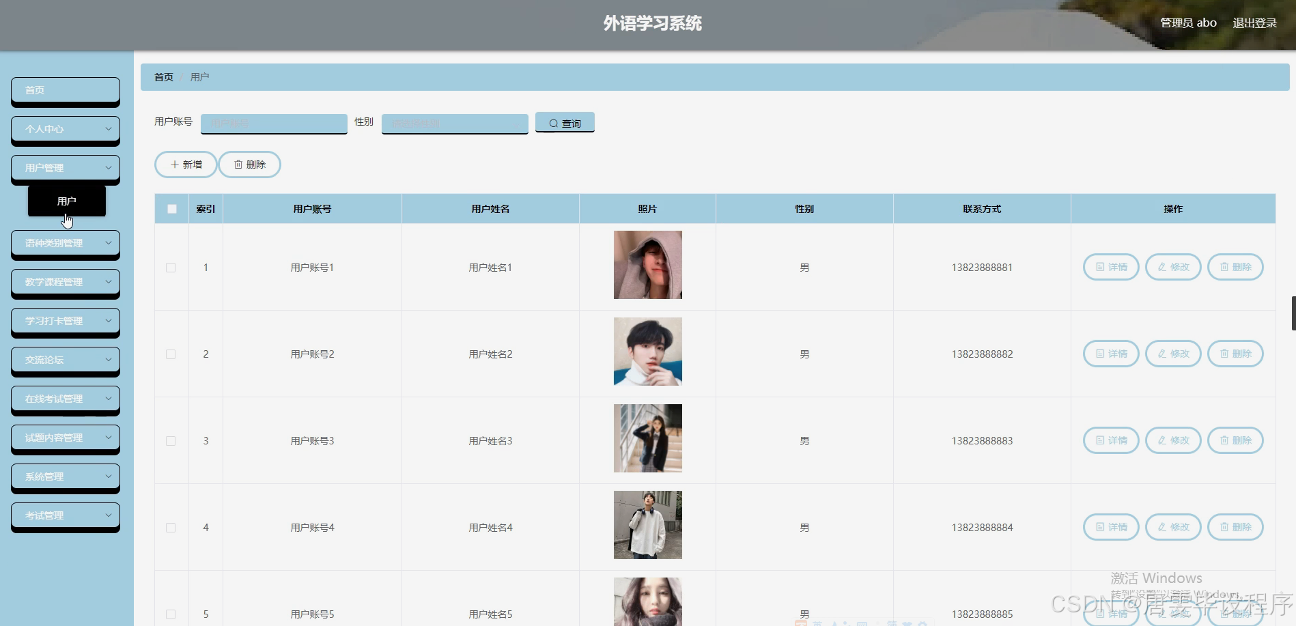1296x626 pixels.
Task: Click the 管理员 abo account label
Action: [x=1188, y=23]
